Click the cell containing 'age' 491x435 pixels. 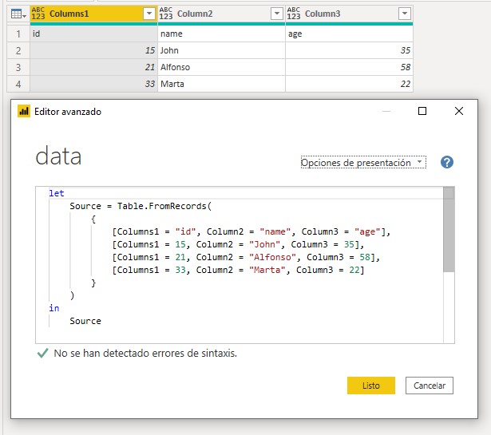[349, 34]
